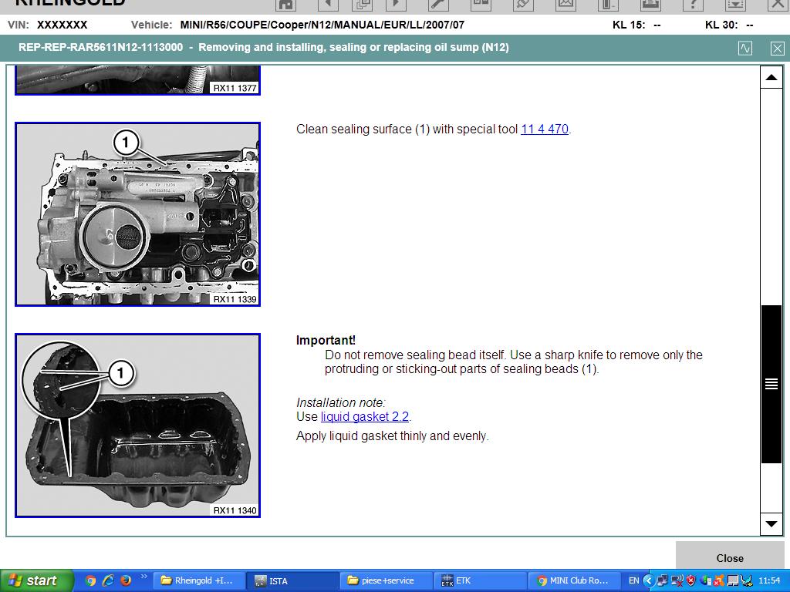790x592 pixels.
Task: Click the waveform icon in the document header
Action: click(744, 48)
